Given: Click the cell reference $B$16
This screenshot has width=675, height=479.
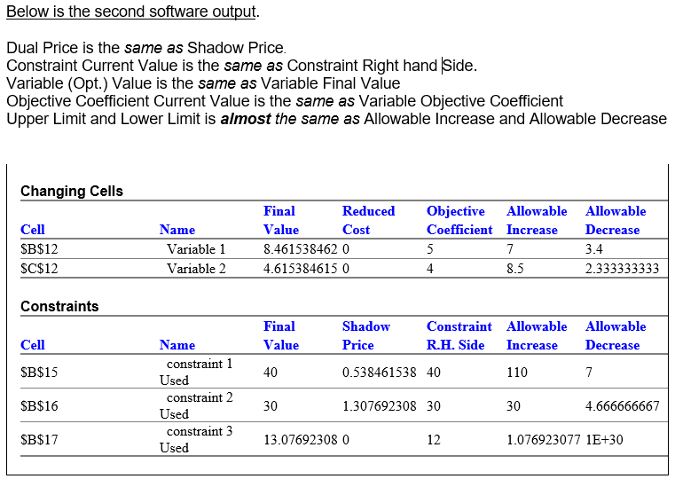Looking at the screenshot, I should pyautogui.click(x=39, y=406).
